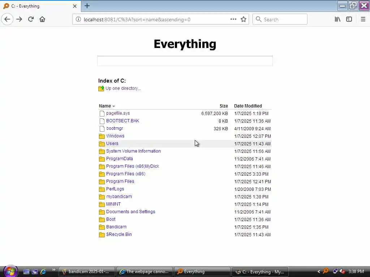Viewport: 370px width, 277px height.
Task: Click the address bar URL
Action: pos(137,19)
